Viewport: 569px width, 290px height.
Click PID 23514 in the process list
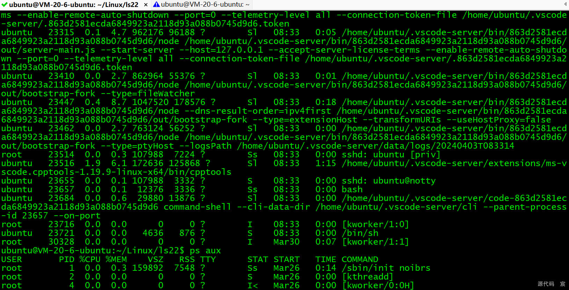pyautogui.click(x=61, y=155)
